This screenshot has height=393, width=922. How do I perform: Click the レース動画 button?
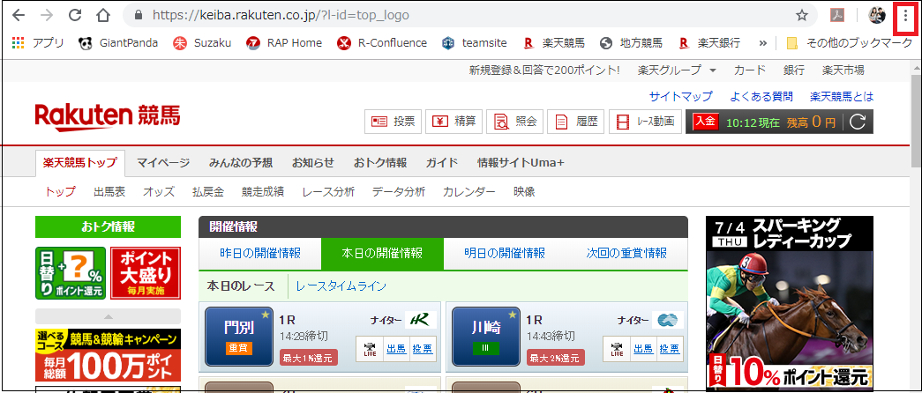[x=645, y=122]
